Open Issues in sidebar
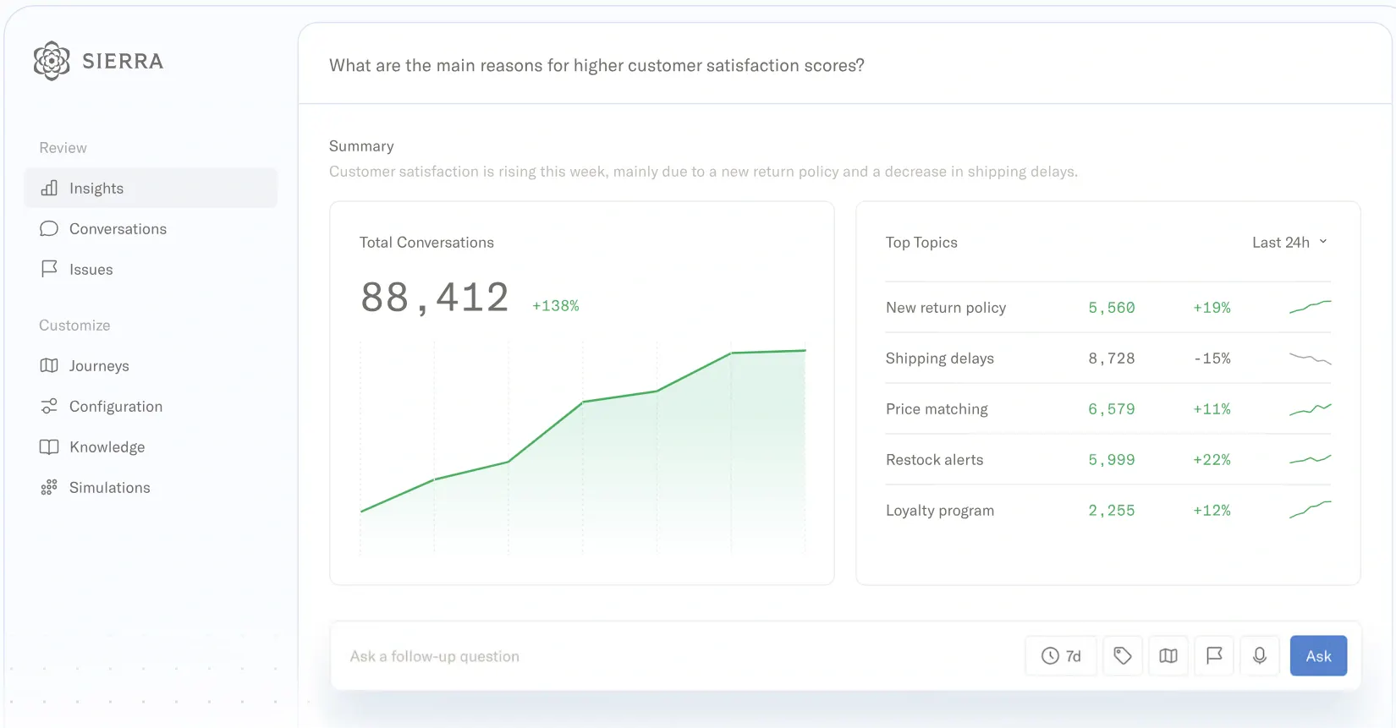Viewport: 1396px width, 728px height. 151,269
